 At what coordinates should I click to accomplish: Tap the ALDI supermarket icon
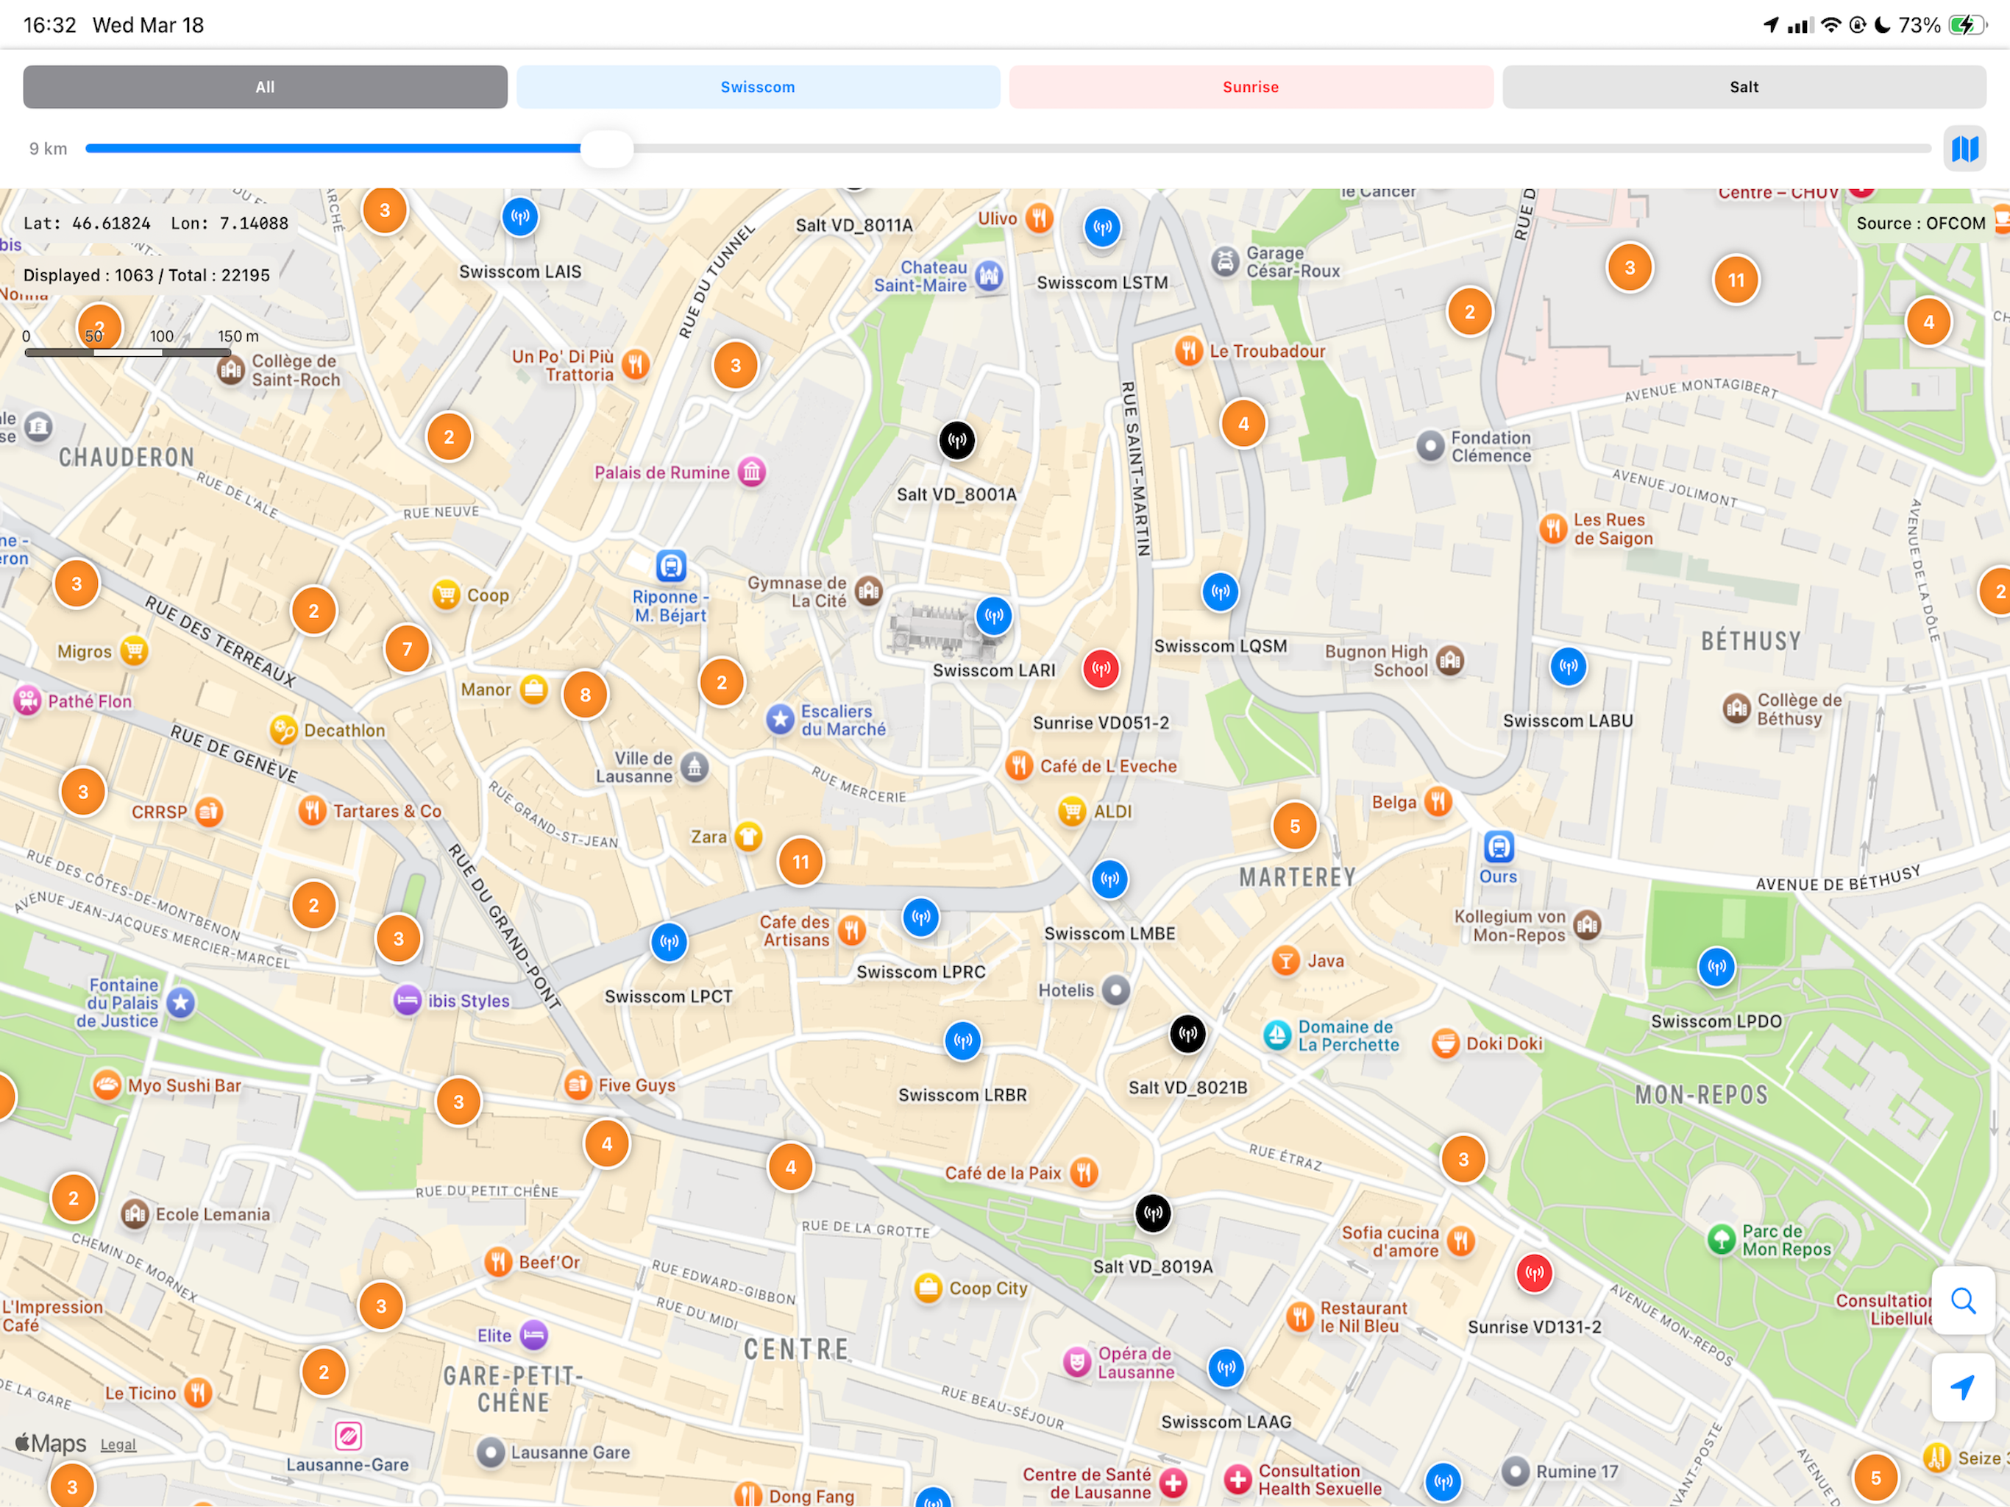click(1072, 810)
